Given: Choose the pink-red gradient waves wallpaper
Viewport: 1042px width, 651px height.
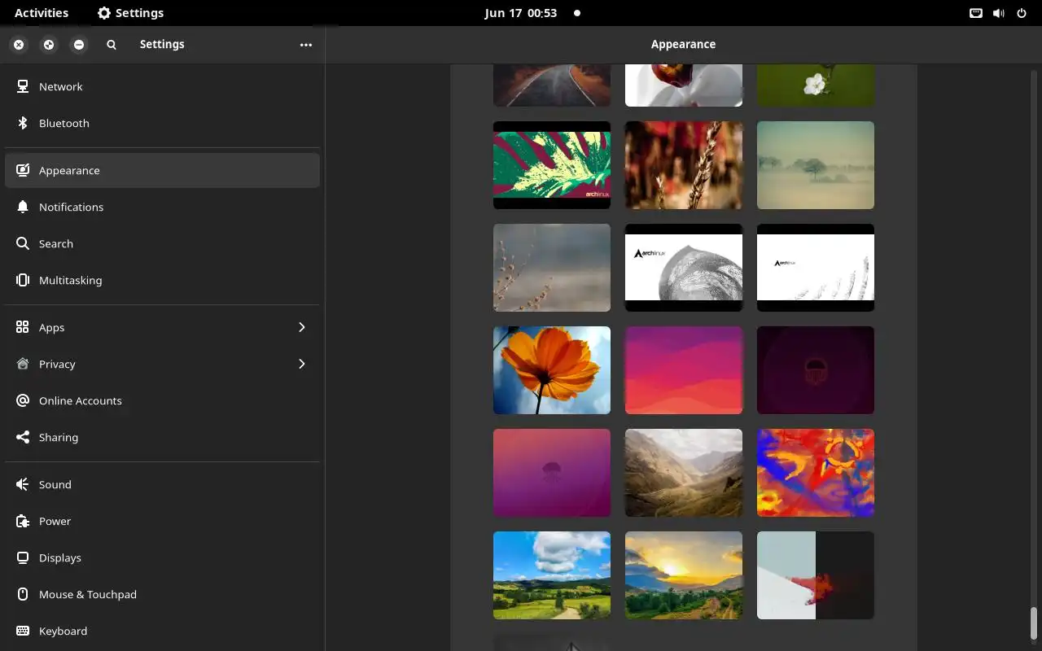Looking at the screenshot, I should (x=684, y=370).
